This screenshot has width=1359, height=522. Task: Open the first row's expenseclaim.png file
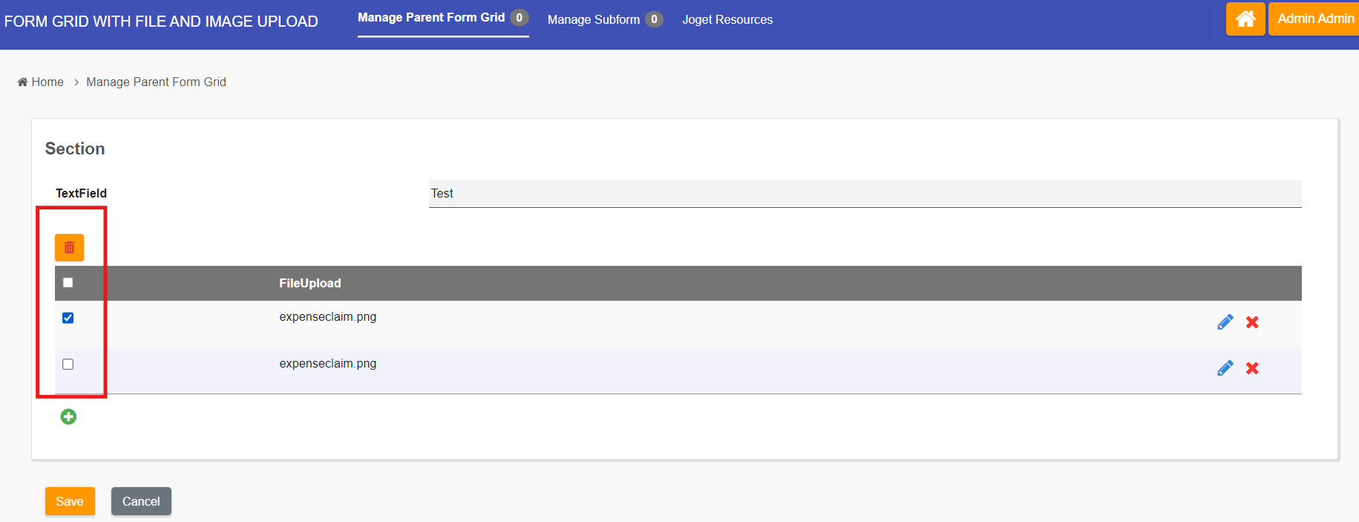[x=327, y=316]
